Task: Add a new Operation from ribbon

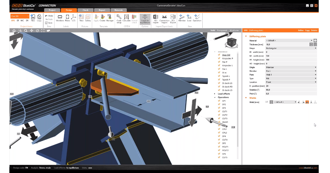Action: (x=197, y=18)
